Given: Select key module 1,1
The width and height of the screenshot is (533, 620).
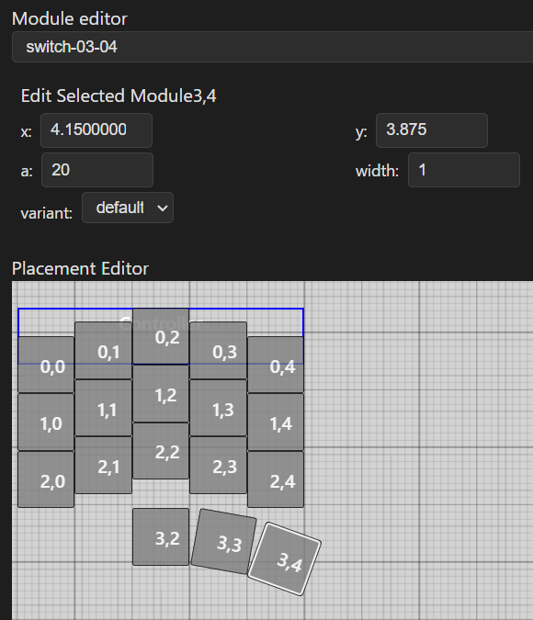Looking at the screenshot, I should (x=103, y=408).
